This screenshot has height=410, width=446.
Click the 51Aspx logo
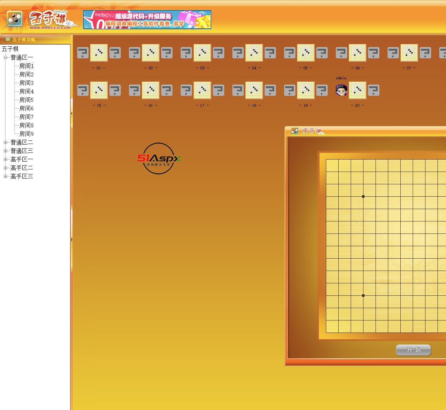(x=159, y=158)
